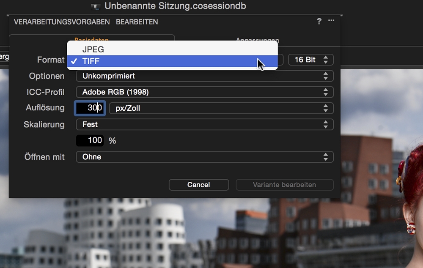Select JPEG in the format popup
423x268 pixels.
[173, 49]
